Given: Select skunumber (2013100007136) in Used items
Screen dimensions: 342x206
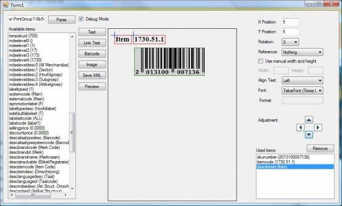Looking at the screenshot, I should click(295, 157).
